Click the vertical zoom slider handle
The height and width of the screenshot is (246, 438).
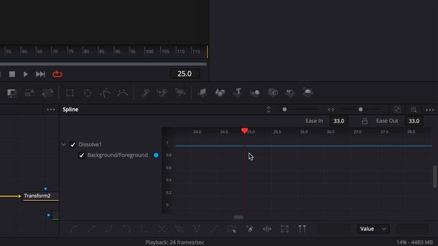tap(285, 109)
